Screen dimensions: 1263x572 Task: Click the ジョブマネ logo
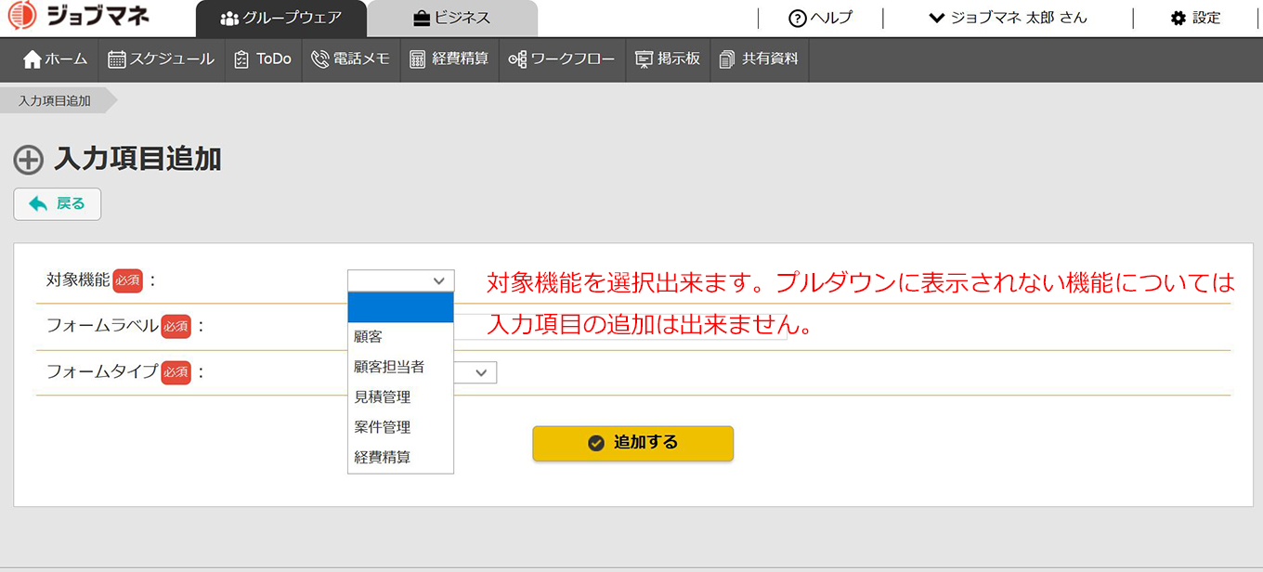point(78,17)
